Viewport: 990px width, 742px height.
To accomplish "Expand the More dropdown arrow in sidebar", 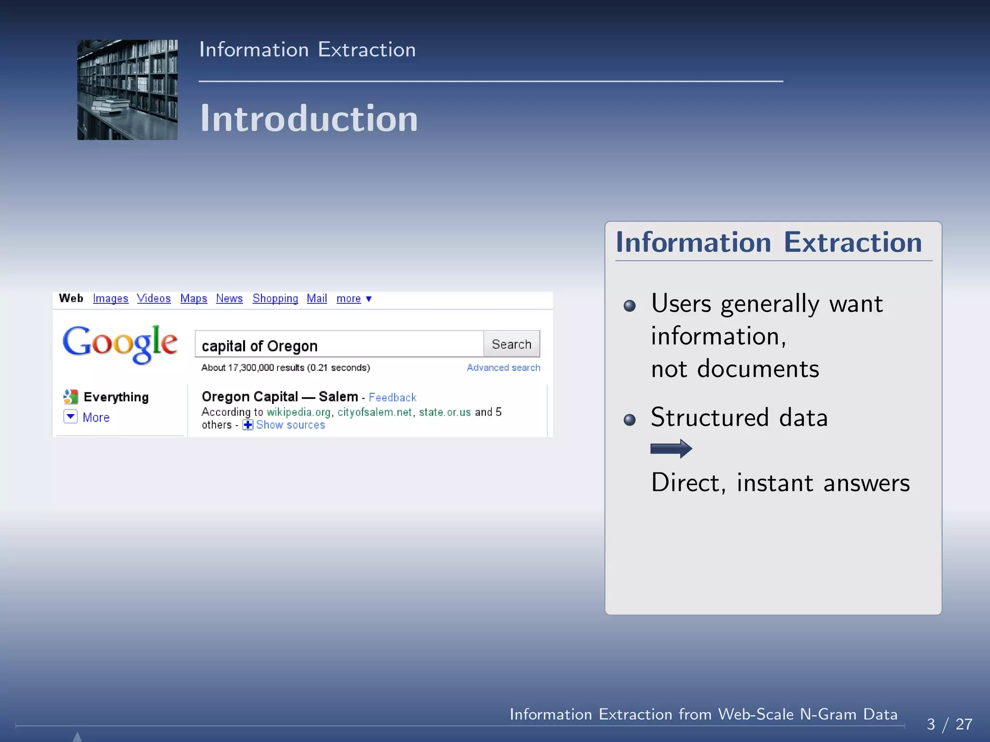I will 71,416.
